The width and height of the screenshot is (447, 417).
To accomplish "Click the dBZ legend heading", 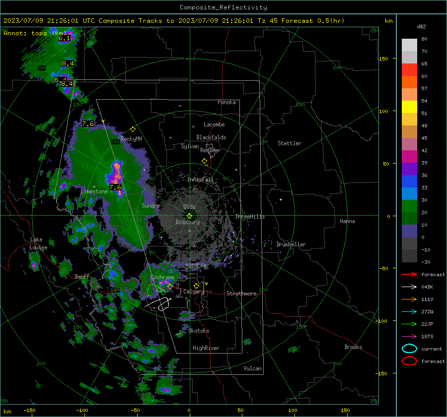I will (x=421, y=27).
